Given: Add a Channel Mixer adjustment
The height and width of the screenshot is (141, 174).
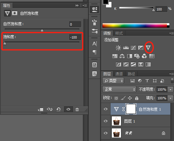Looking at the screenshot, I should [x=144, y=56].
